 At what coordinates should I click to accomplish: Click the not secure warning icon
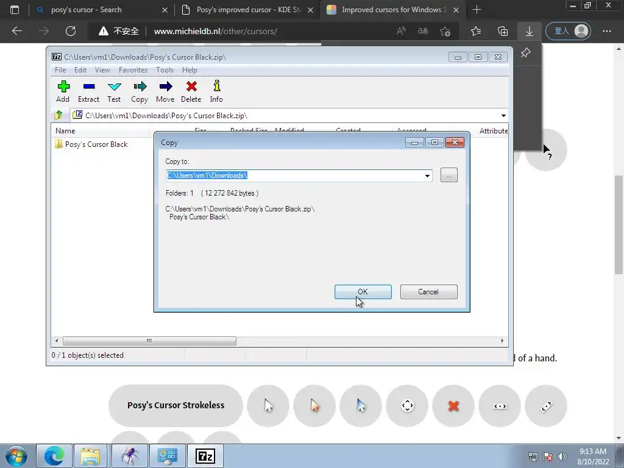[x=104, y=31]
